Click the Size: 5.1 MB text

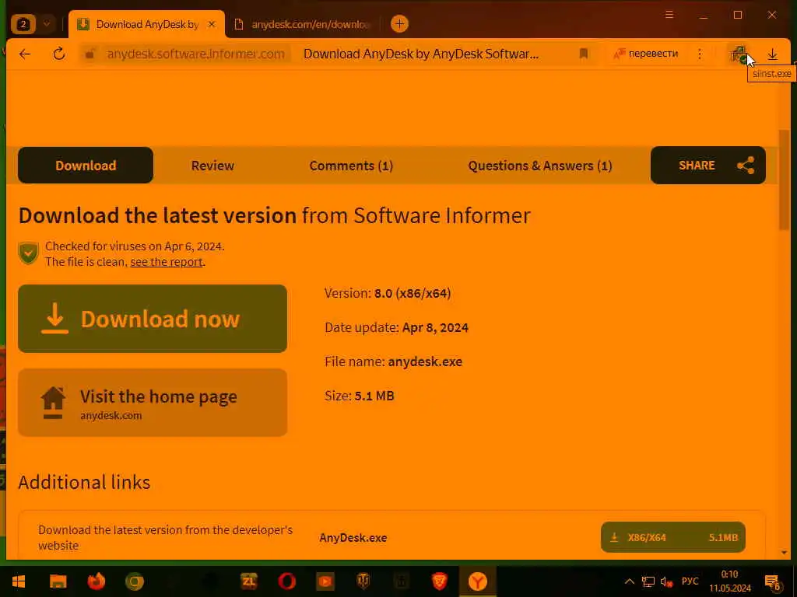(360, 396)
